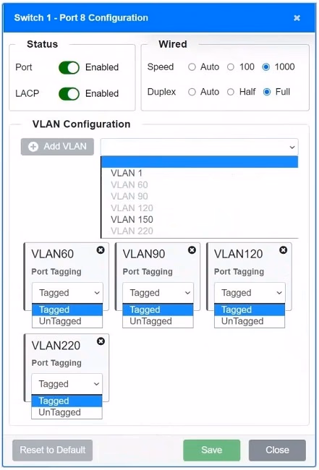The image size is (319, 470).
Task: Select Speed 100 radio button
Action: (230, 67)
